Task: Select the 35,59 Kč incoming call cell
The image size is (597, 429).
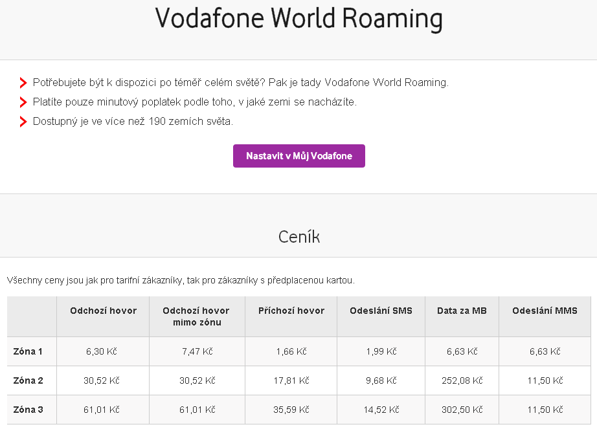Action: click(291, 410)
